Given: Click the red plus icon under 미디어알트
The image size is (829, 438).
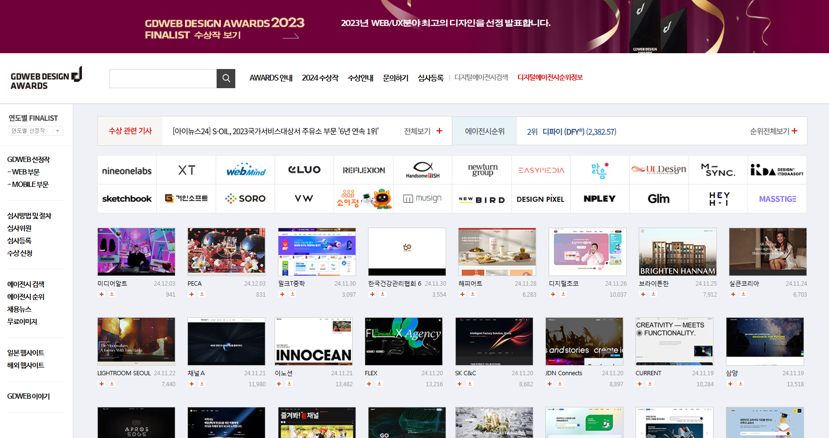Looking at the screenshot, I should (x=101, y=294).
